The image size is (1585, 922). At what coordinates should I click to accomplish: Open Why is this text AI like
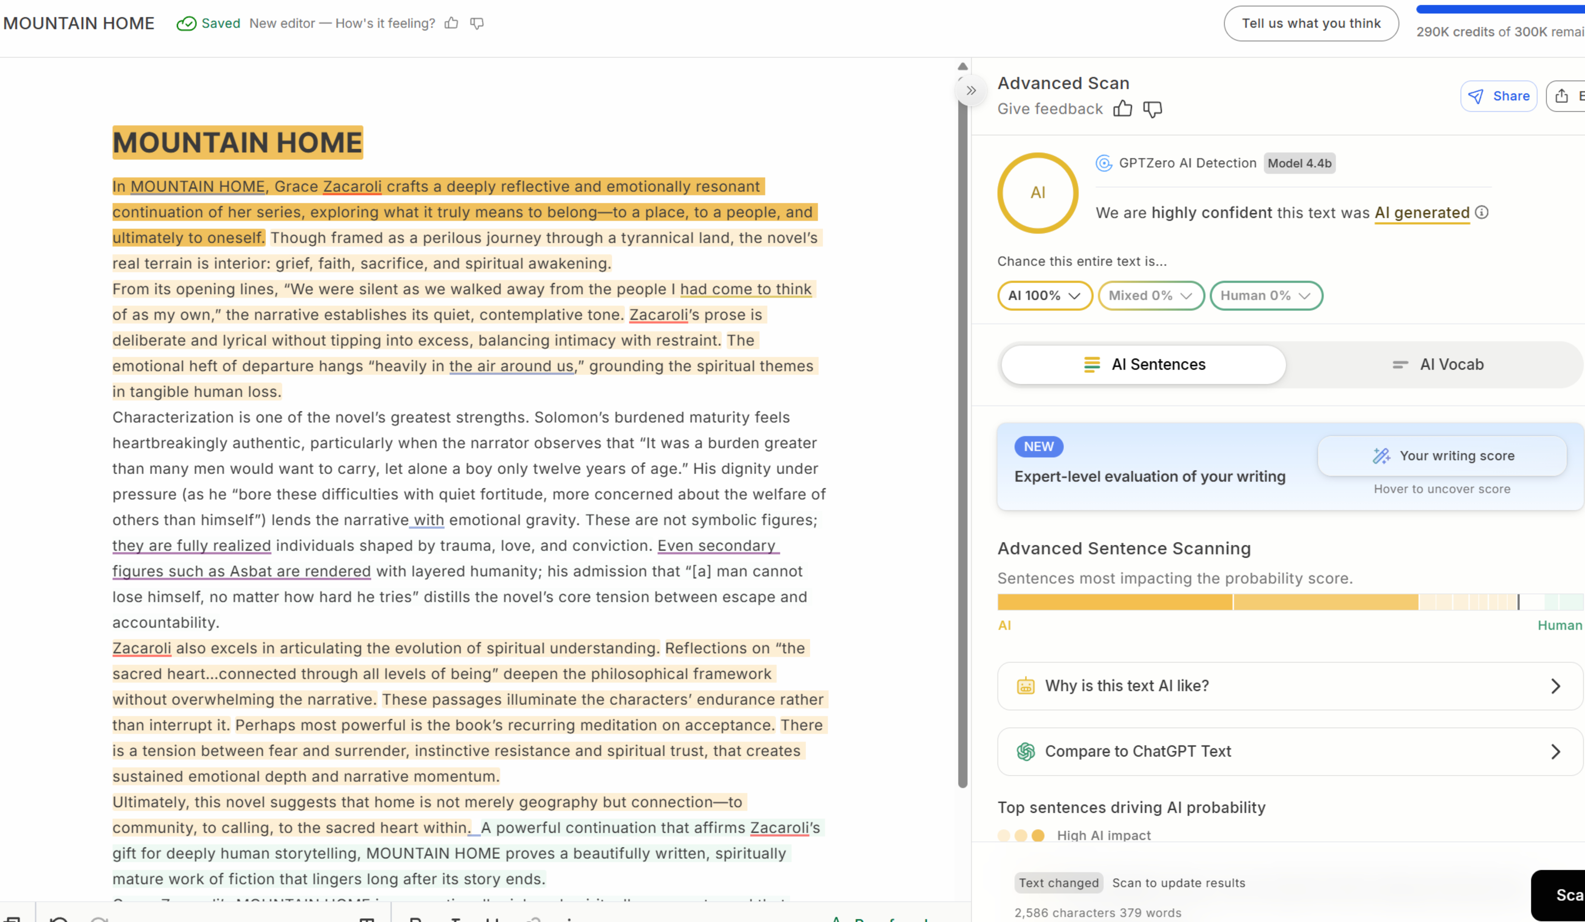(1290, 685)
